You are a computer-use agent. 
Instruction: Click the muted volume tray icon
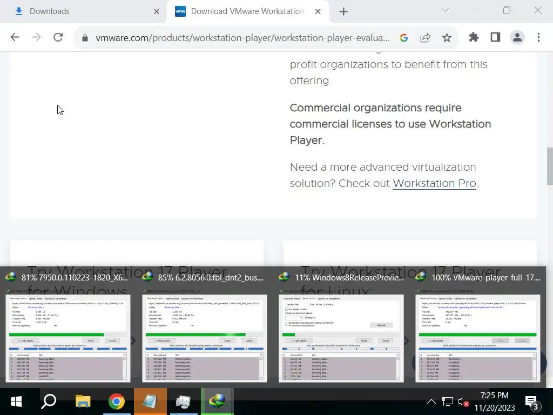coord(463,402)
